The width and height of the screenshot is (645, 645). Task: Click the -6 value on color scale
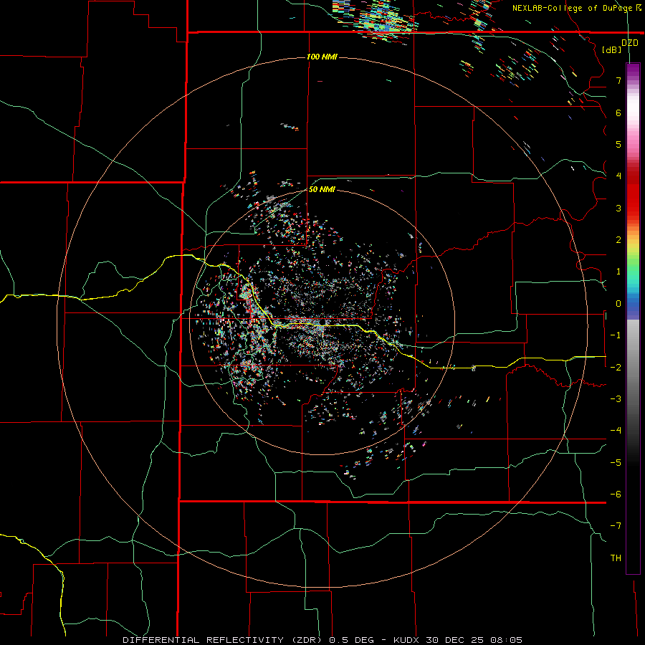[616, 494]
